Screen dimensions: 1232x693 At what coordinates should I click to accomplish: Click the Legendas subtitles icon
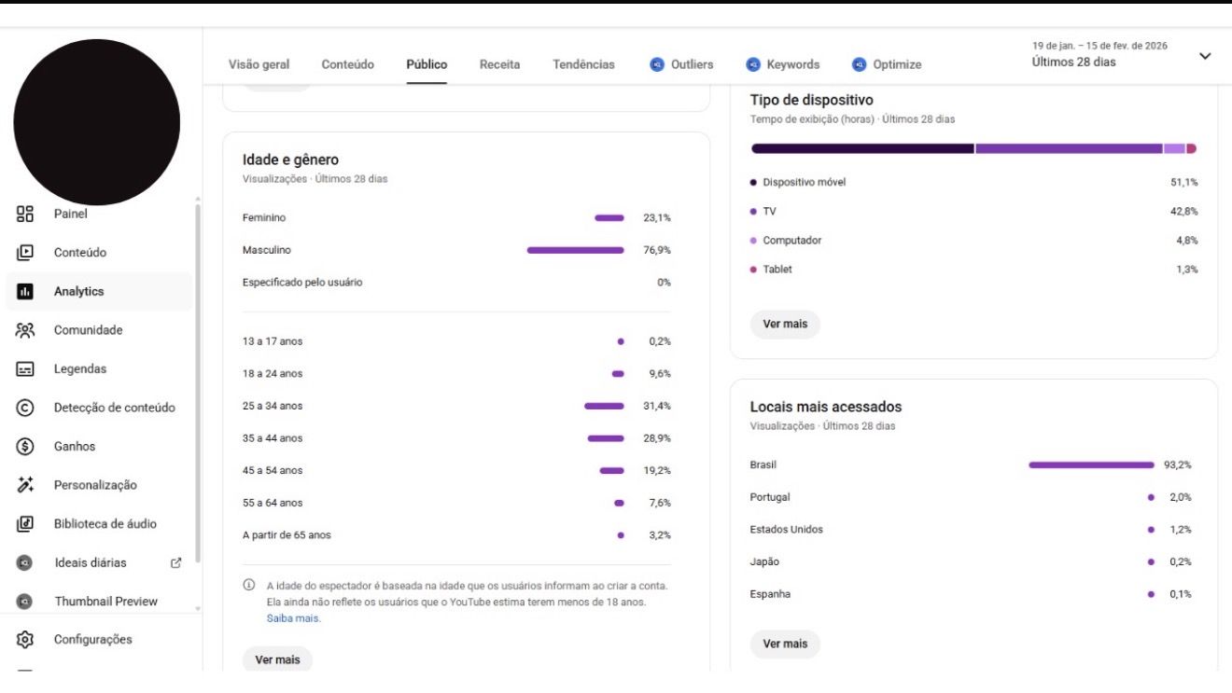(25, 368)
